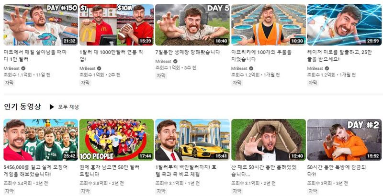Screen dimensions: 383x196
Task: Click verified badge next to MrBeast under well video
Action: coord(251,68)
